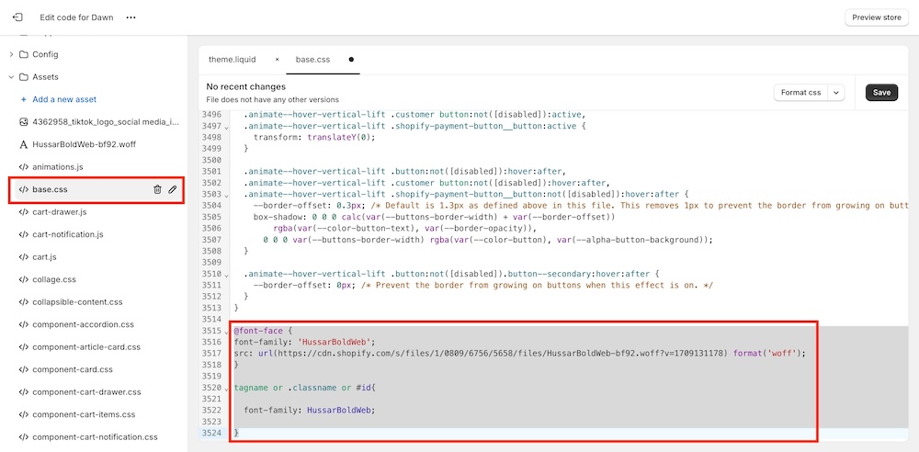Switch to the theme.liquid tab
This screenshot has width=919, height=452.
(233, 60)
